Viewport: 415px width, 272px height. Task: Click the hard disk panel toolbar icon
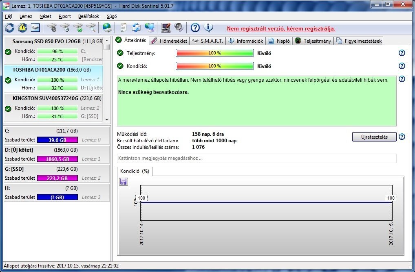(35, 28)
